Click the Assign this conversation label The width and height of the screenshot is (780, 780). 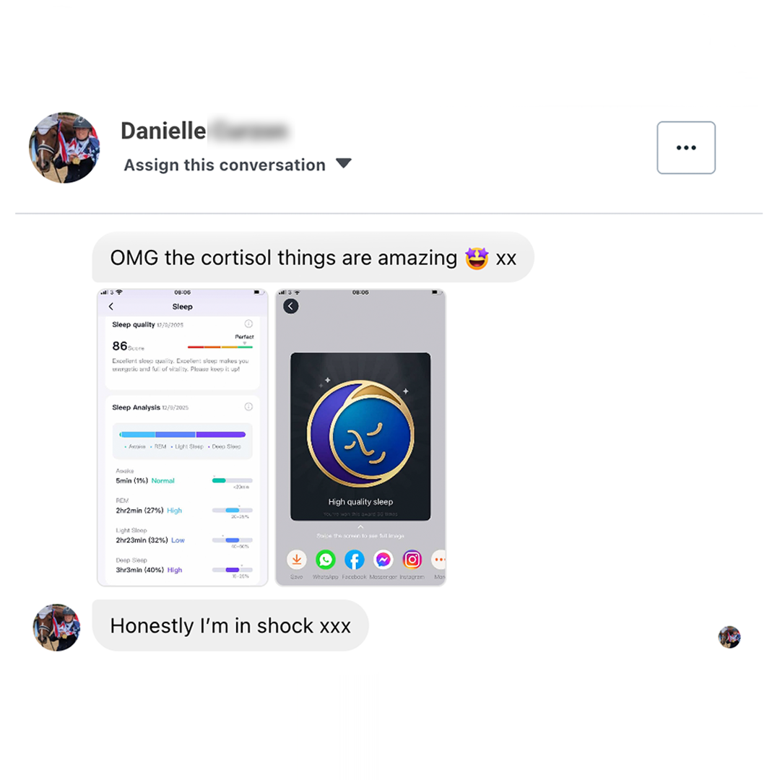pyautogui.click(x=225, y=165)
